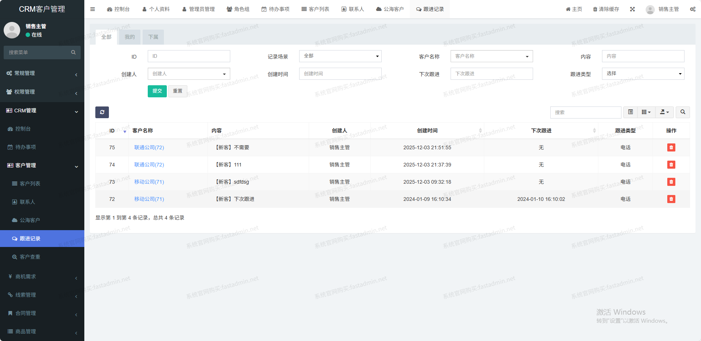701x341 pixels.
Task: Clear cache via 清除缓存 in header
Action: 606,9
